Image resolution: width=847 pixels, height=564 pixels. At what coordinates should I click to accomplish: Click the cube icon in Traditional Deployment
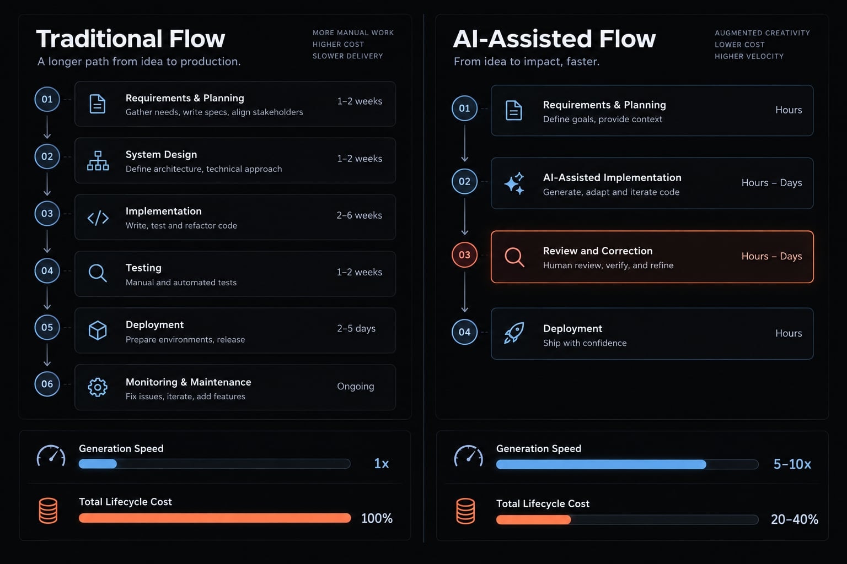coord(98,330)
